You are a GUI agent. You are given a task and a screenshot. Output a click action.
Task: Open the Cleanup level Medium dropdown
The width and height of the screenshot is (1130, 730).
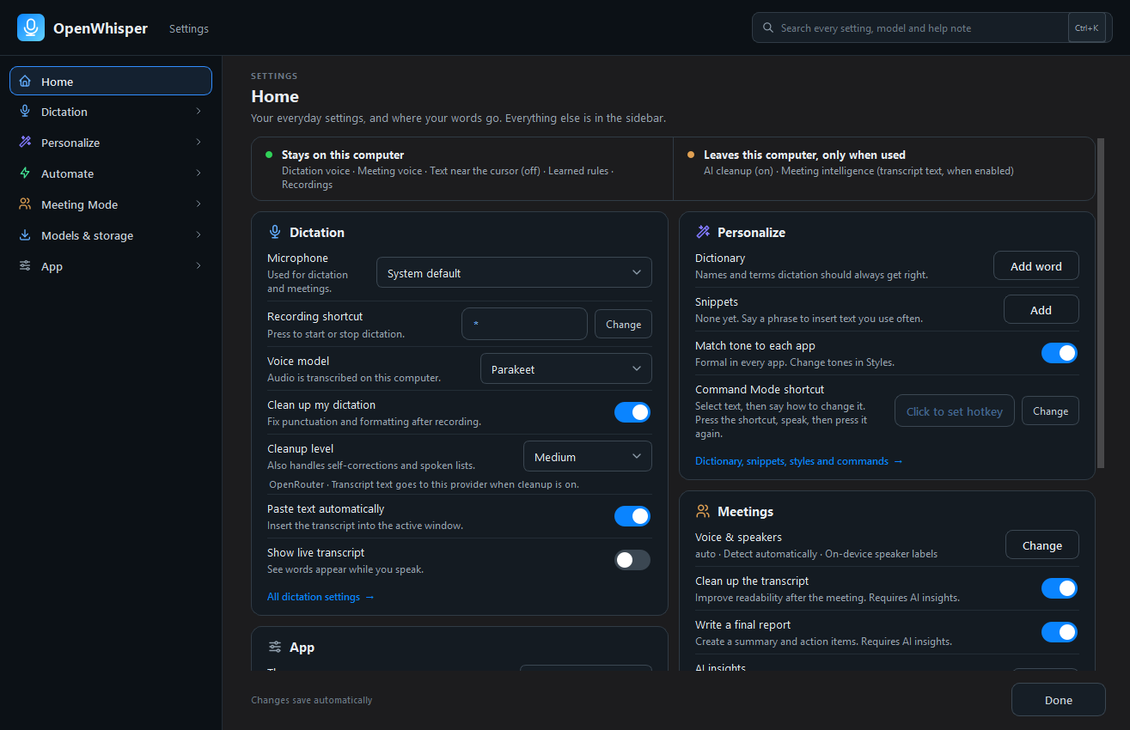[587, 457]
